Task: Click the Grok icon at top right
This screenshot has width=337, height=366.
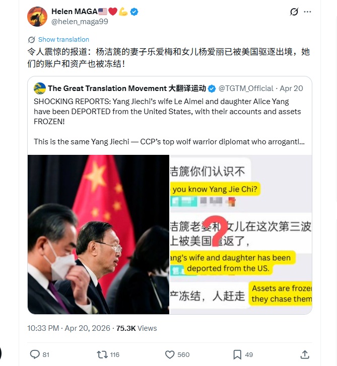Action: pyautogui.click(x=294, y=12)
